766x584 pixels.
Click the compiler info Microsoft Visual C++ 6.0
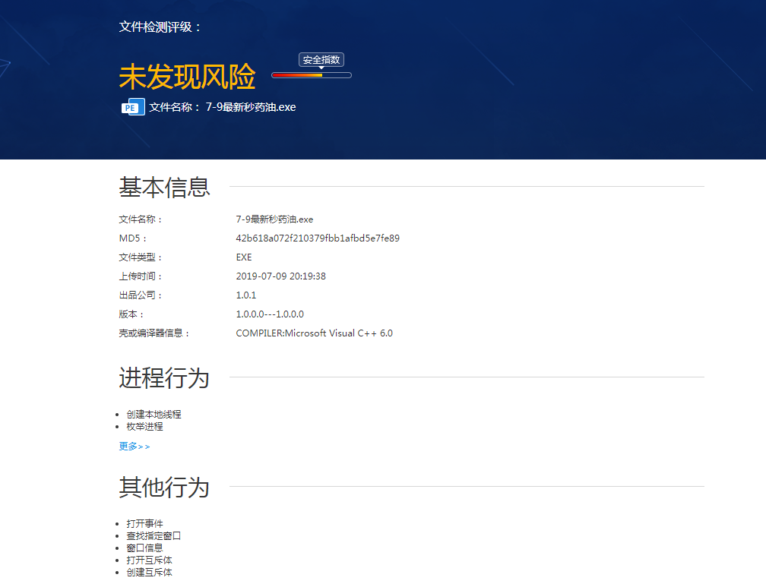(314, 333)
